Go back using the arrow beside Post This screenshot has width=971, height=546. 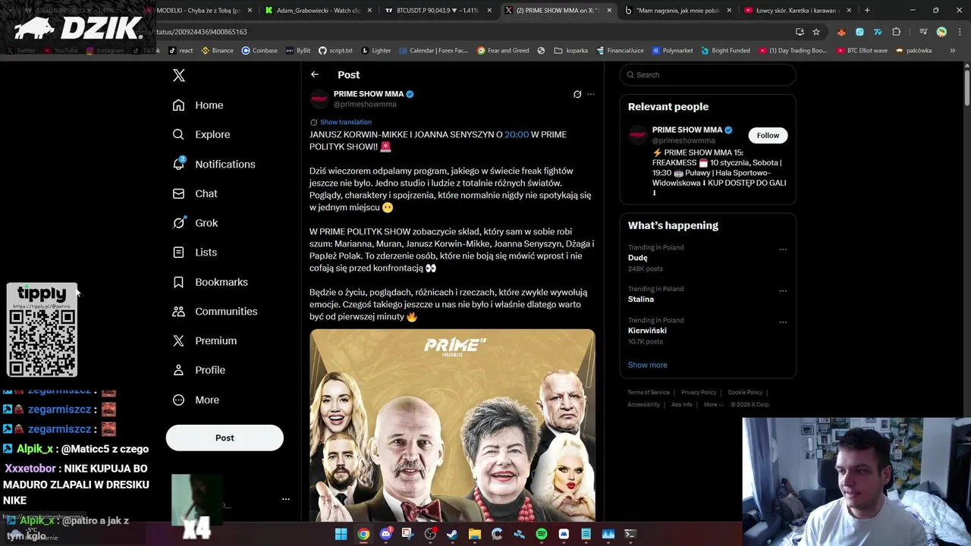point(315,74)
